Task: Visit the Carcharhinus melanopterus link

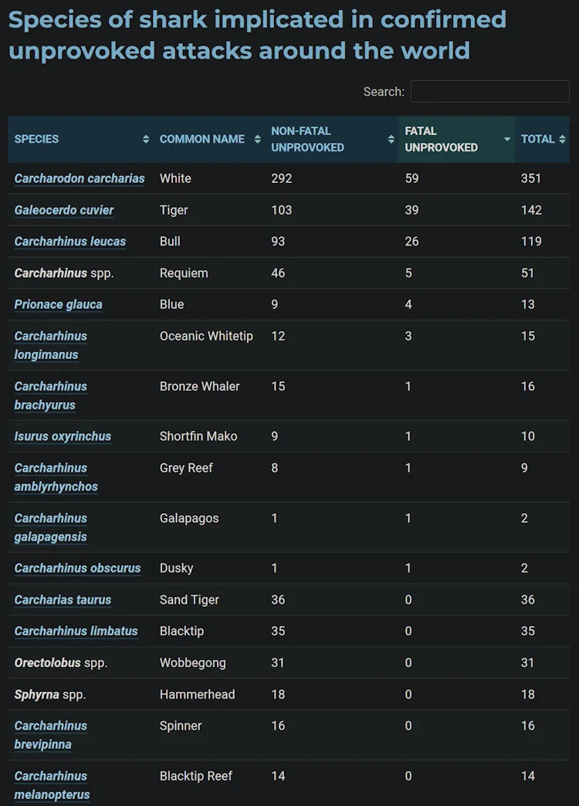Action: (x=52, y=785)
